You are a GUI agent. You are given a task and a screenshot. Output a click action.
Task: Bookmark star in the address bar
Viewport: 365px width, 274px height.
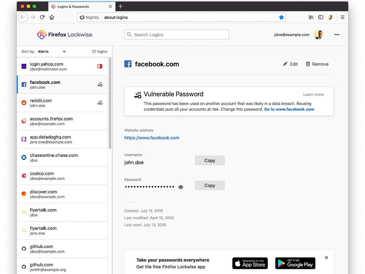coord(281,17)
